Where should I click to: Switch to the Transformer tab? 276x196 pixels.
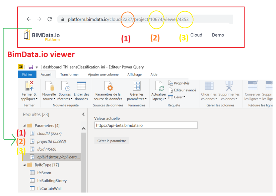tap(70, 75)
